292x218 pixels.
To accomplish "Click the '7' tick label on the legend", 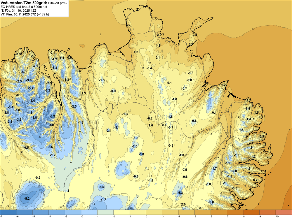I will click(227, 216).
